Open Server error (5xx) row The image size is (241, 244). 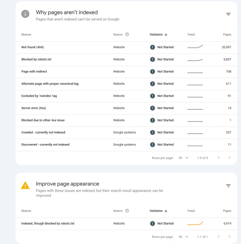point(126,108)
